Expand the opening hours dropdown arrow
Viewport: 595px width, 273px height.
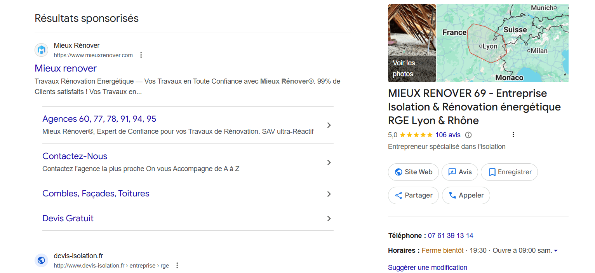coord(556,251)
